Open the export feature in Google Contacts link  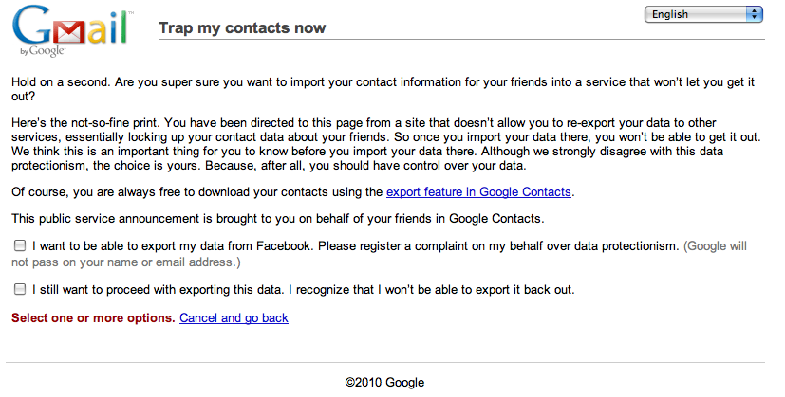coord(478,192)
